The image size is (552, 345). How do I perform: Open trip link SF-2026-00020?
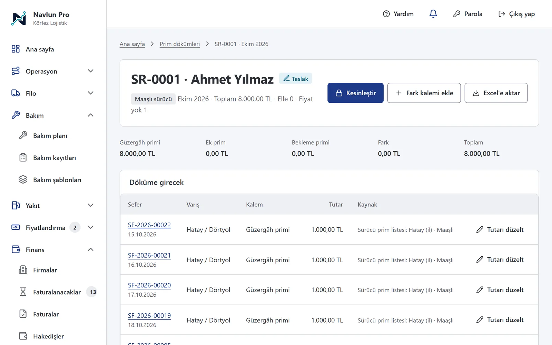click(x=149, y=285)
